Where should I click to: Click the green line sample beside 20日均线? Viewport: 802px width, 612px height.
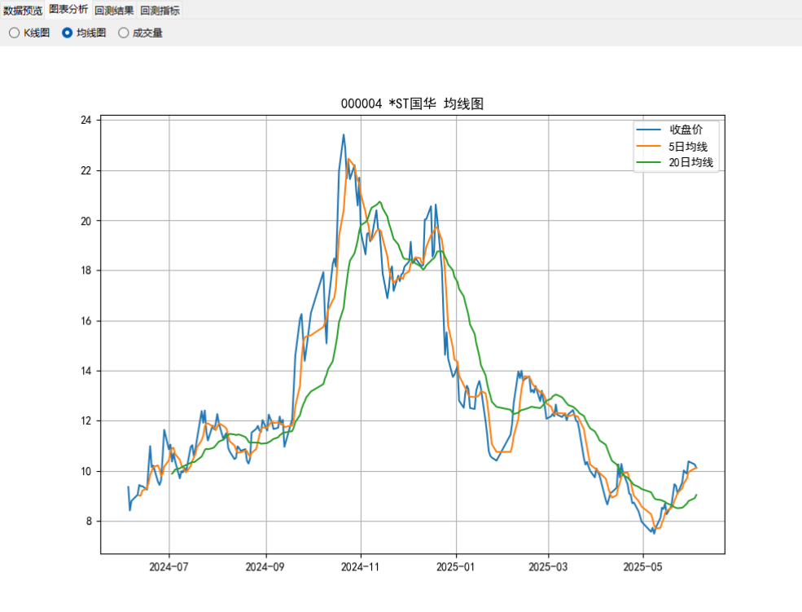(x=649, y=163)
